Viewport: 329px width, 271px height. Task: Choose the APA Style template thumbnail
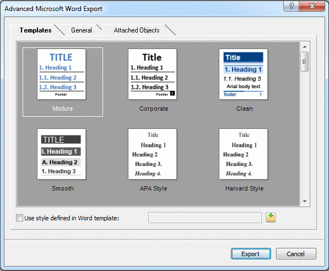tap(152, 154)
